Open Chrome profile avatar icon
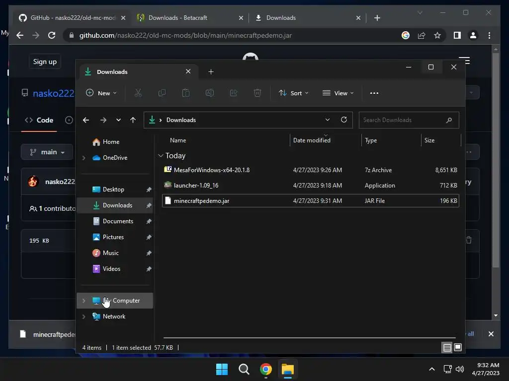 pos(473,35)
